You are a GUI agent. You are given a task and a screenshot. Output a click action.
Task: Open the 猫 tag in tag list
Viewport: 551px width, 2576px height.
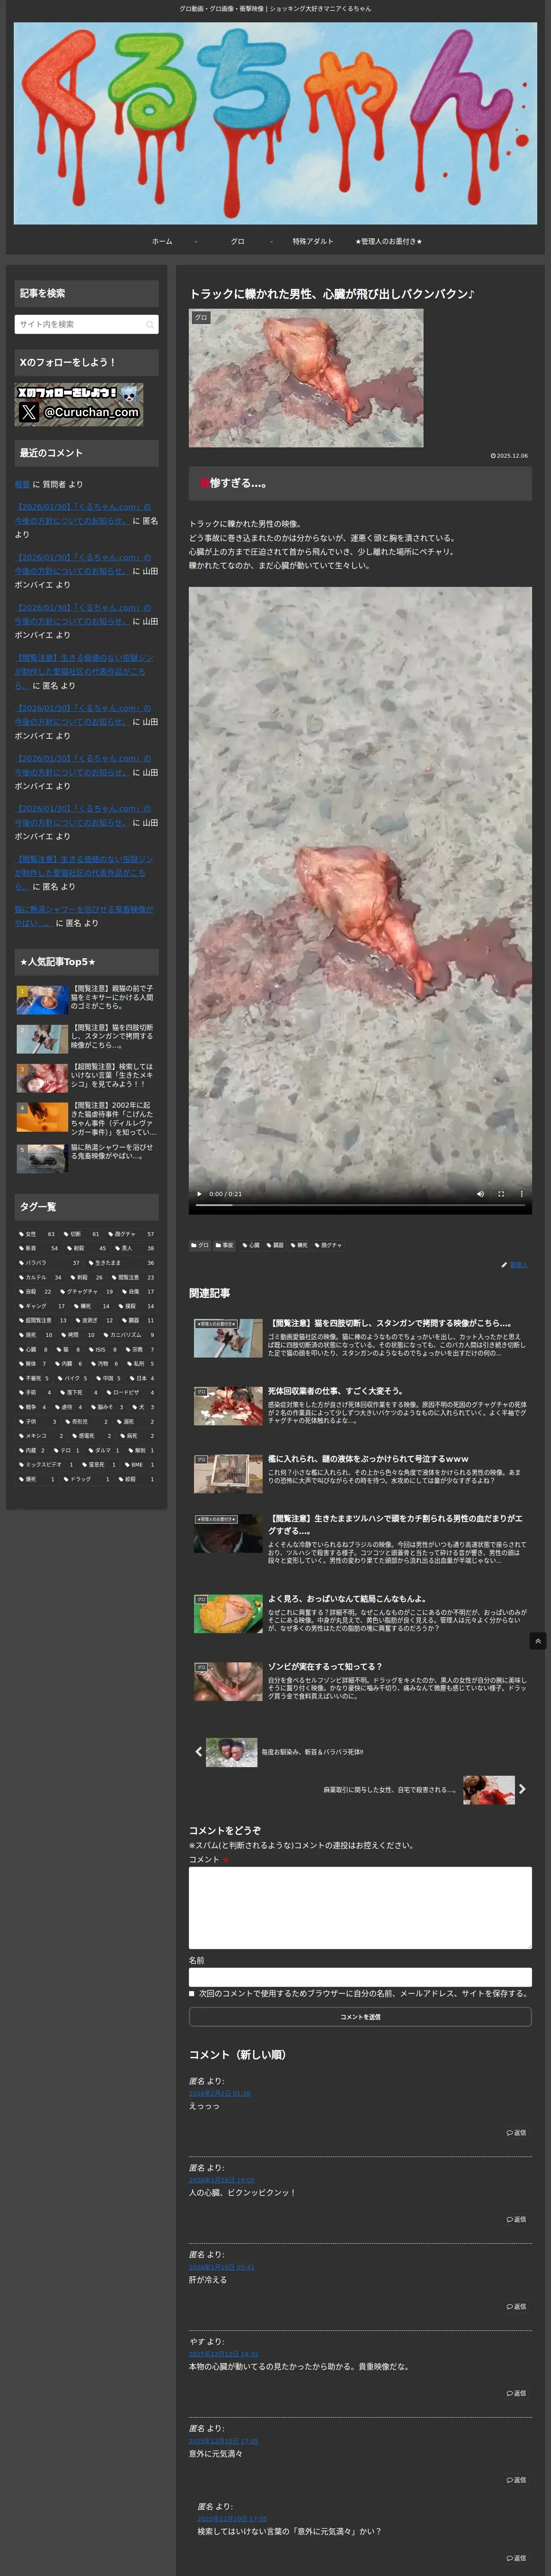click(x=67, y=1349)
